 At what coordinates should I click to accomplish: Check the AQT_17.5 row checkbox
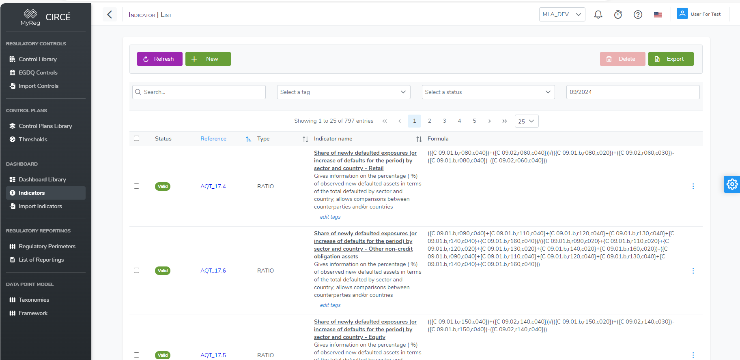point(136,355)
